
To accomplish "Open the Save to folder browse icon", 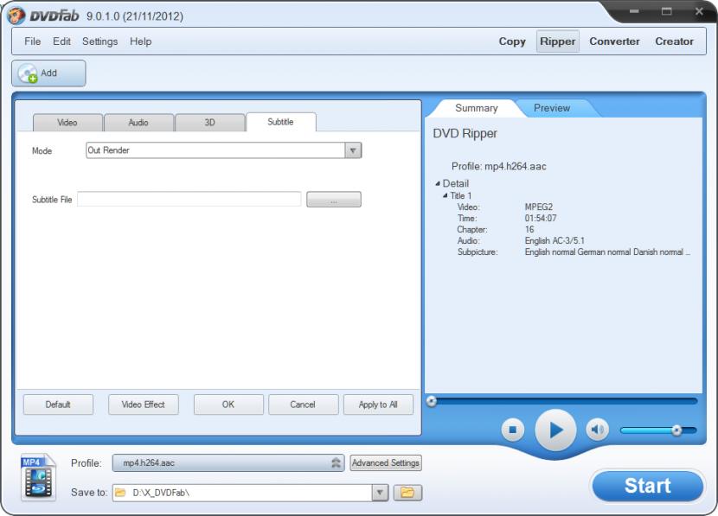I will click(x=407, y=493).
